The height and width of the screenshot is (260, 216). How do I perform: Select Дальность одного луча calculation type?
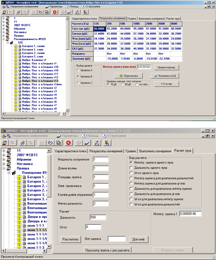(x=131, y=168)
